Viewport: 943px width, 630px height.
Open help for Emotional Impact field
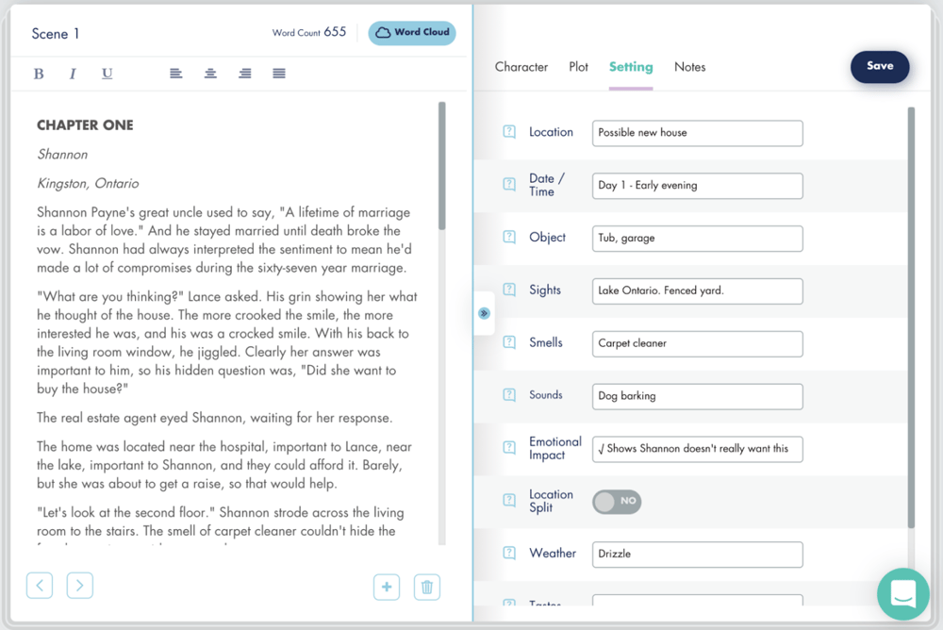point(509,448)
